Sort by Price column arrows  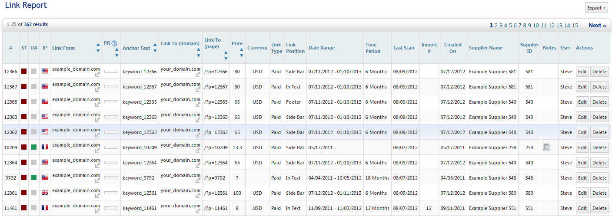[242, 52]
